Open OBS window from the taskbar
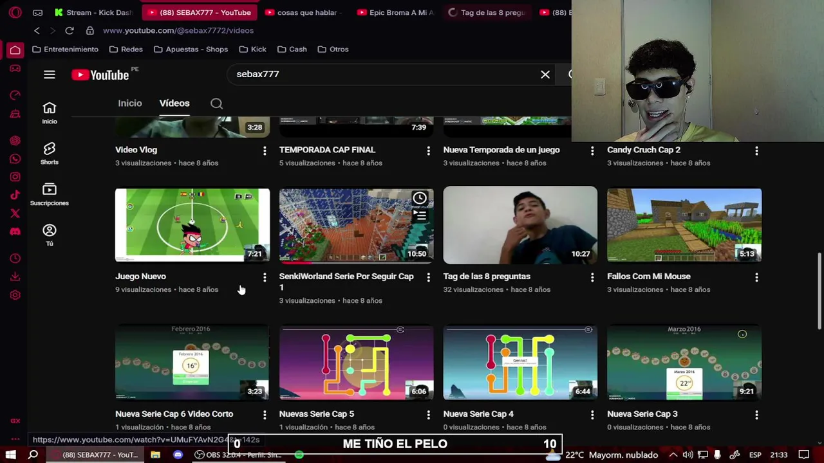Screen dimensions: 824x463 click(x=238, y=455)
